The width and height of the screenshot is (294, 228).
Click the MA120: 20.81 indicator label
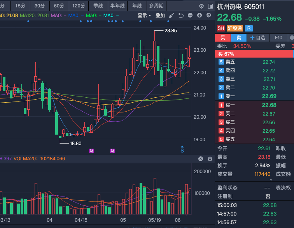(x=34, y=16)
